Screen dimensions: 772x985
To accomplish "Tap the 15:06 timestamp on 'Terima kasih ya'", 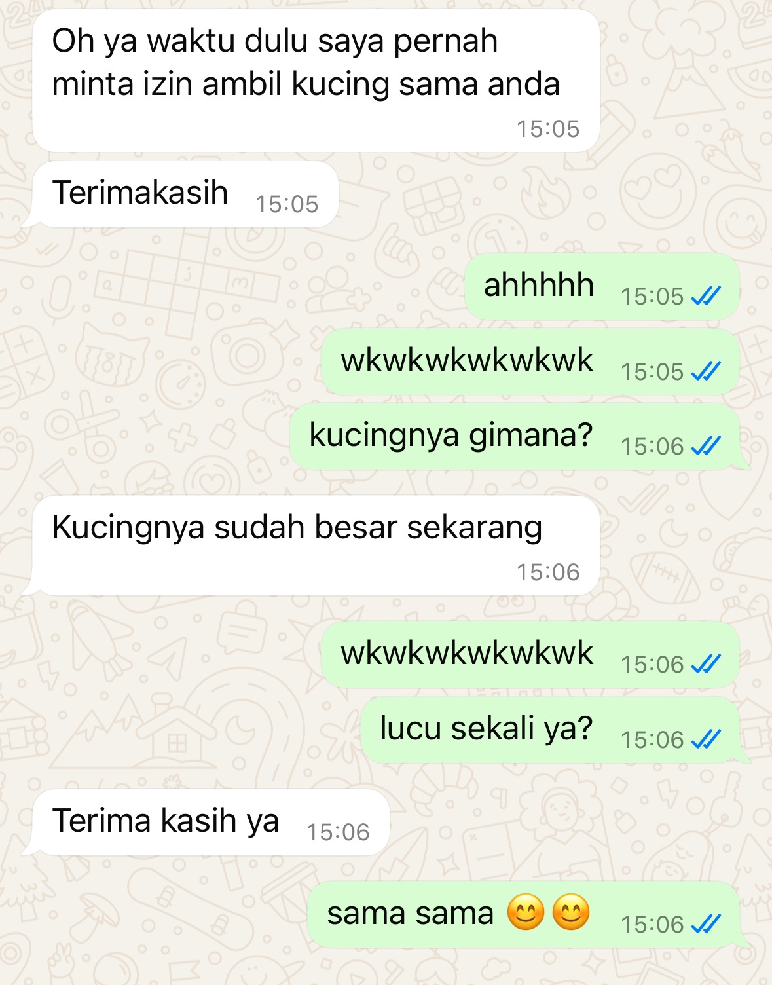I will (x=338, y=832).
